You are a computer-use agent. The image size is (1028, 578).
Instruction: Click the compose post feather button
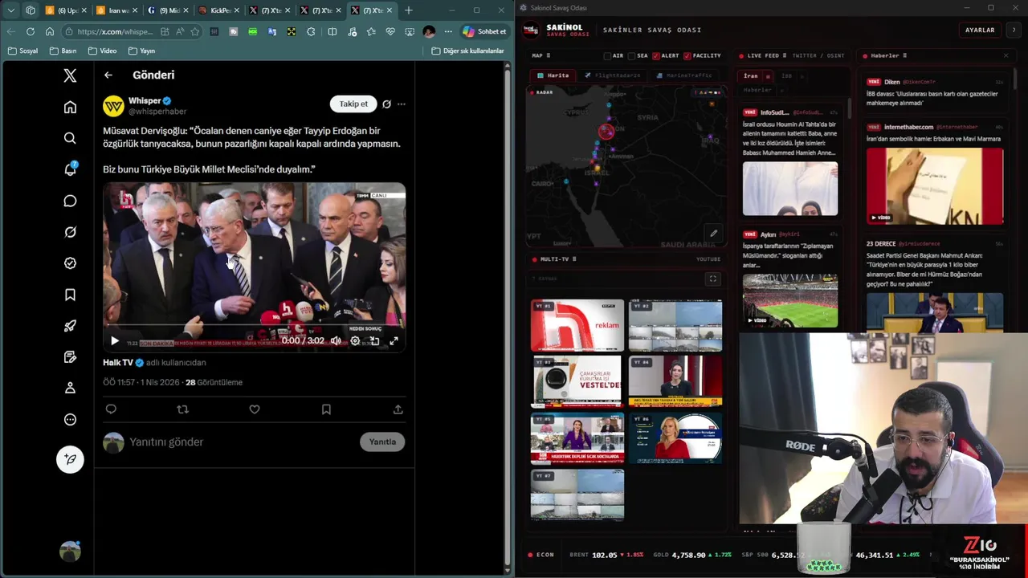[70, 459]
